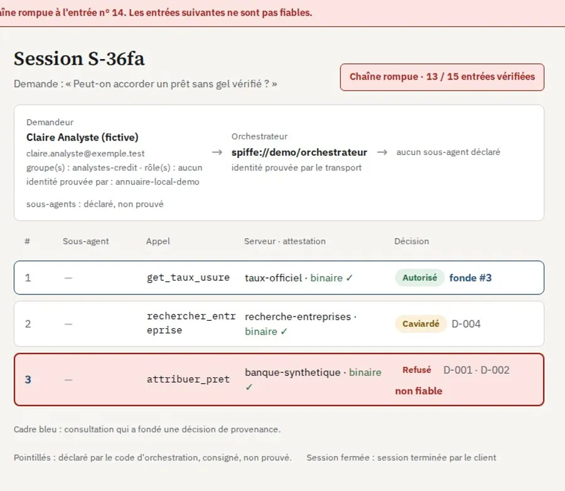Open rule D-004 in row 2
This screenshot has height=491, width=565.
(466, 324)
